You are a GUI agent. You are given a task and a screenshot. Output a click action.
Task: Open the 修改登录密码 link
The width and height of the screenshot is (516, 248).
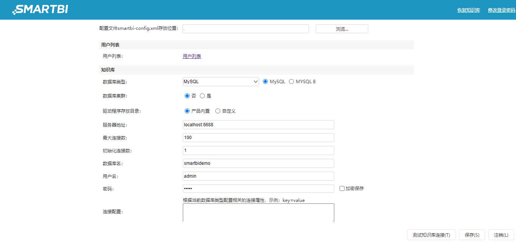(x=501, y=10)
